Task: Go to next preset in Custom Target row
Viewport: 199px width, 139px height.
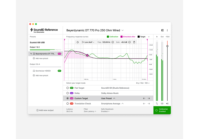Action: pos(149,98)
